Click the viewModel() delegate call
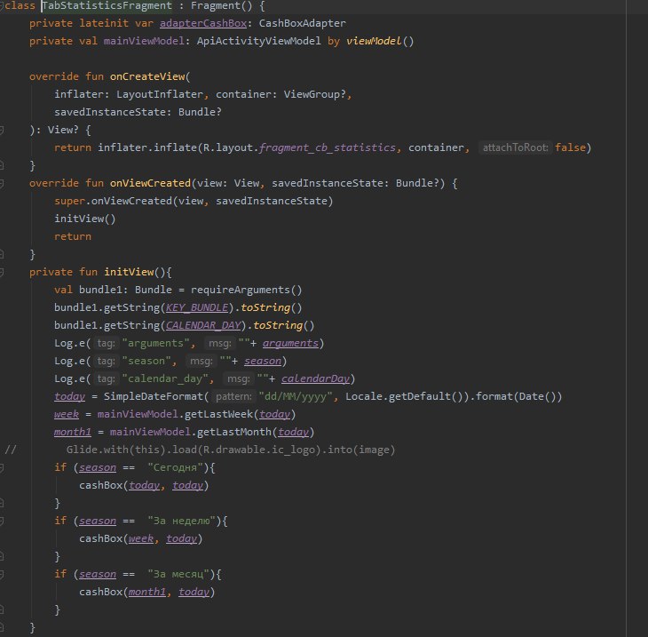Screen dimensions: 648x637 click(x=380, y=42)
